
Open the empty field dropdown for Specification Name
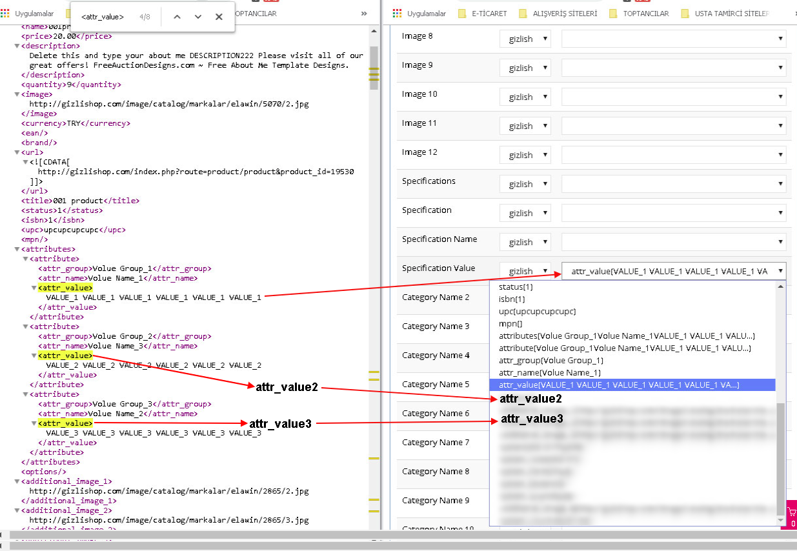coord(674,242)
